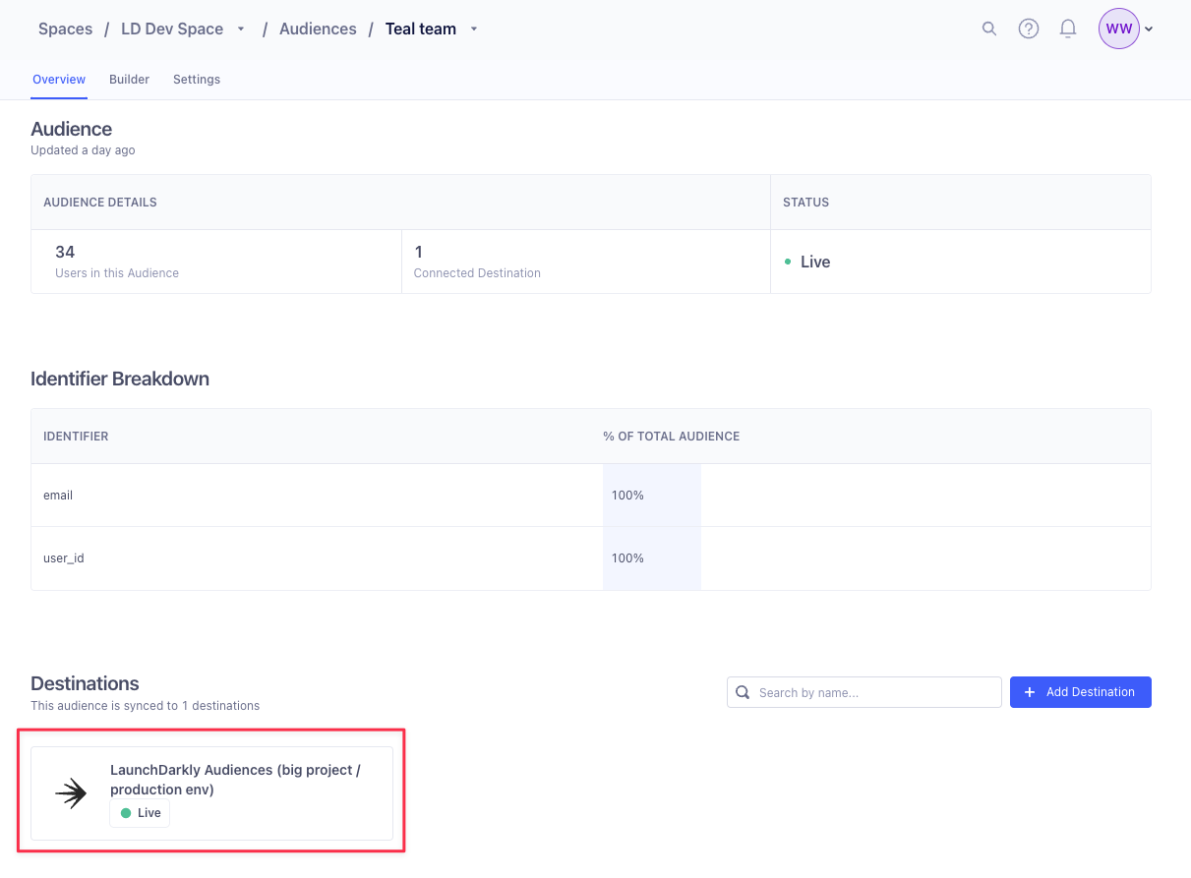
Task: Open the notifications bell icon
Action: [1068, 29]
